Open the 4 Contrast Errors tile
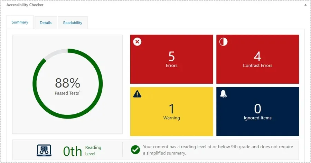The image size is (311, 163). pos(258,59)
